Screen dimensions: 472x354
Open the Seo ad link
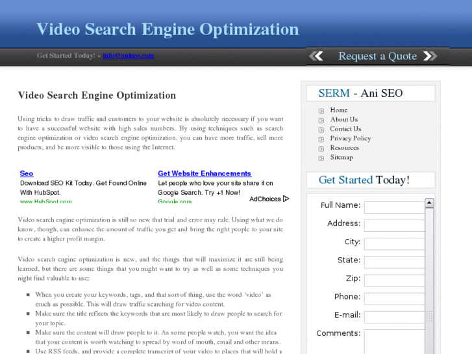[x=27, y=173]
